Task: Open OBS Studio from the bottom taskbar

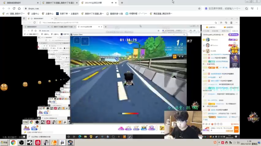Action: (x=22, y=142)
